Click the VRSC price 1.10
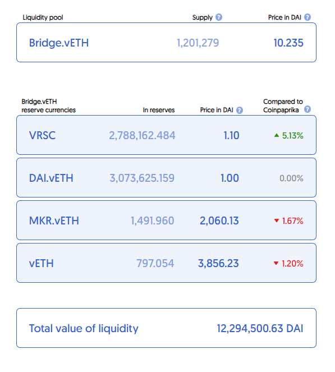Viewport: 335px width, 372px height. [232, 135]
